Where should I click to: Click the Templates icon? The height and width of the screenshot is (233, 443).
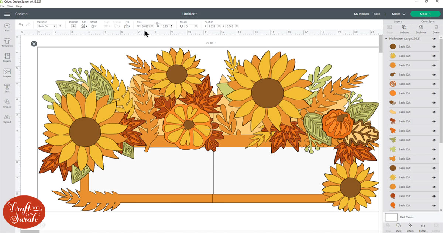(7, 41)
